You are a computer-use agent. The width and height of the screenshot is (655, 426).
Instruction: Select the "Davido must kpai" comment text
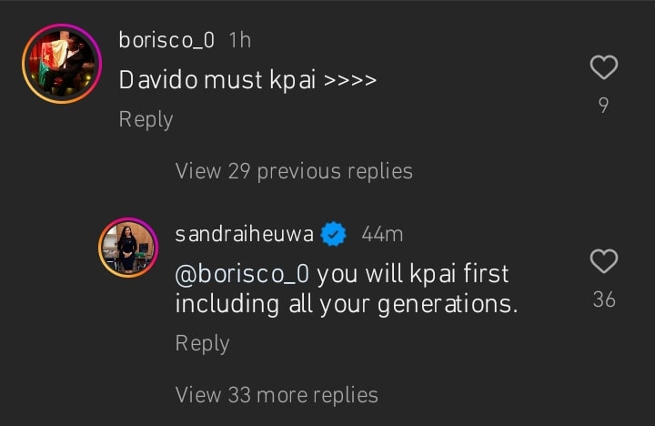coord(247,80)
